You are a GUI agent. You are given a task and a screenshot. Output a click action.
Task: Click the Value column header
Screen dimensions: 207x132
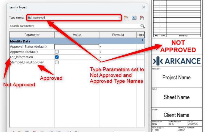point(77,35)
